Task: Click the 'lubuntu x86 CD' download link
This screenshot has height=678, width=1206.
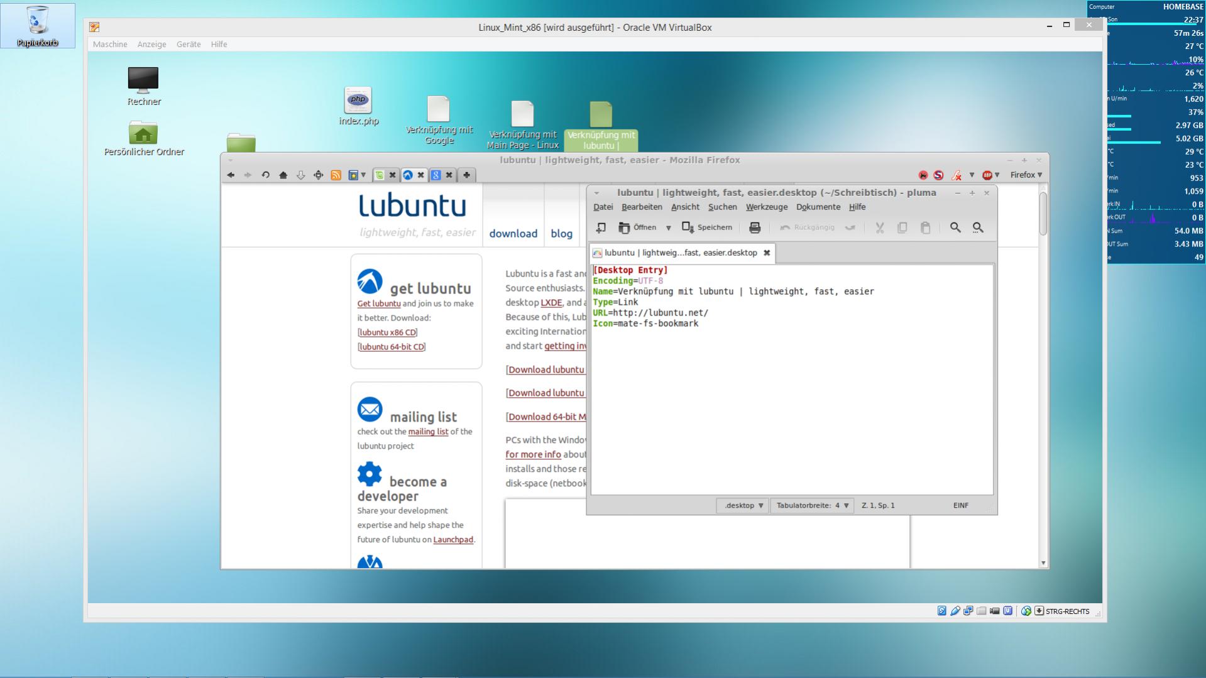Action: click(388, 332)
